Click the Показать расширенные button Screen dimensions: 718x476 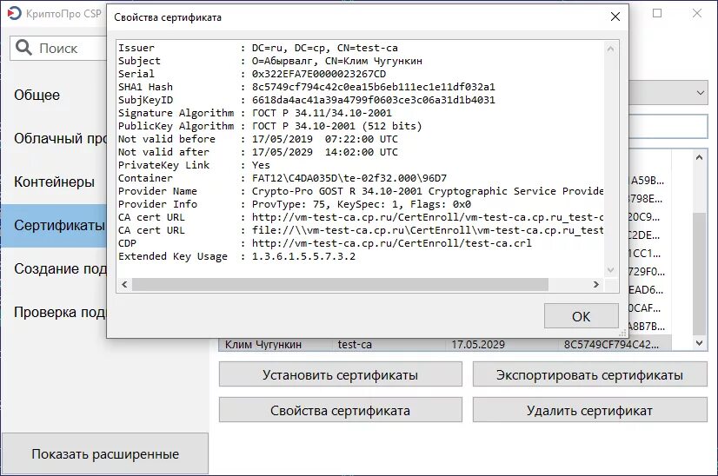(105, 453)
